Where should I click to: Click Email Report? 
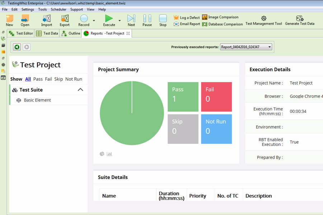click(187, 24)
